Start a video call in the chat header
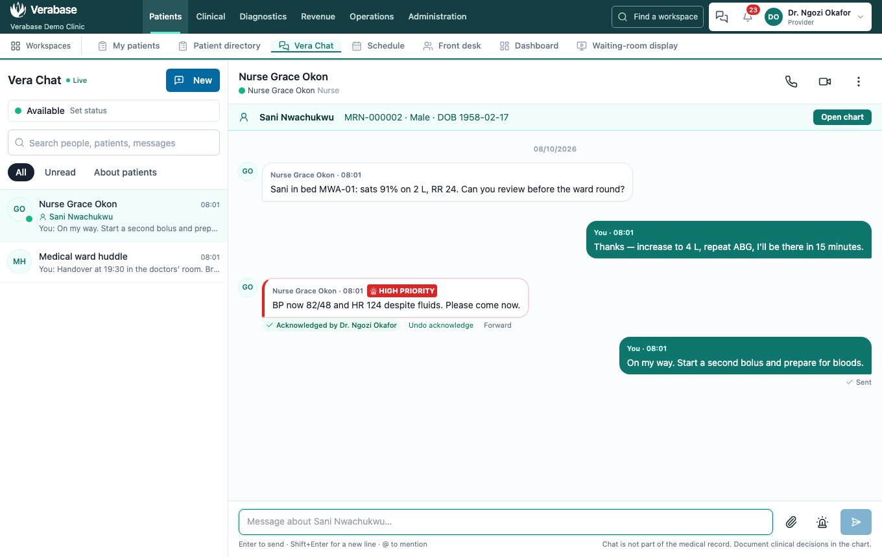 825,82
